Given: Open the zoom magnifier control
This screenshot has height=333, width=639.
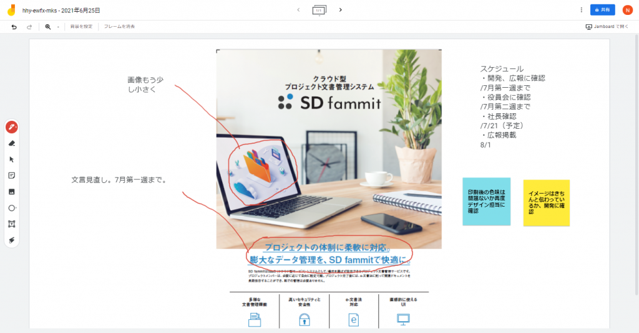Looking at the screenshot, I should [x=47, y=27].
